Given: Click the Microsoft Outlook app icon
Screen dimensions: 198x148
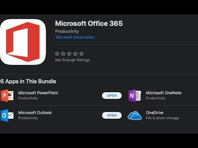Looking at the screenshot, I should click(x=7, y=116).
